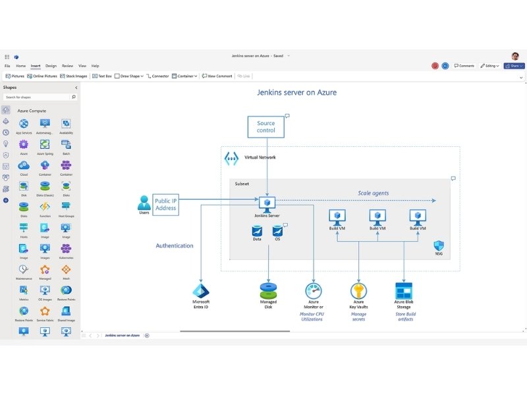Click the search magnifier in Shapes

(74, 97)
